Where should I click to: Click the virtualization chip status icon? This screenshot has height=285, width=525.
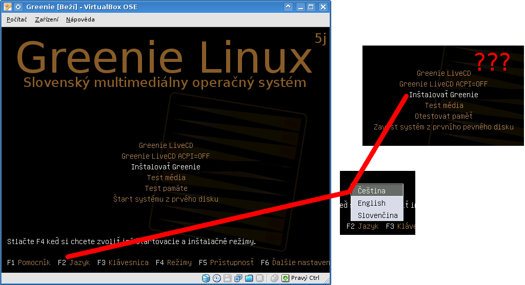(x=259, y=278)
